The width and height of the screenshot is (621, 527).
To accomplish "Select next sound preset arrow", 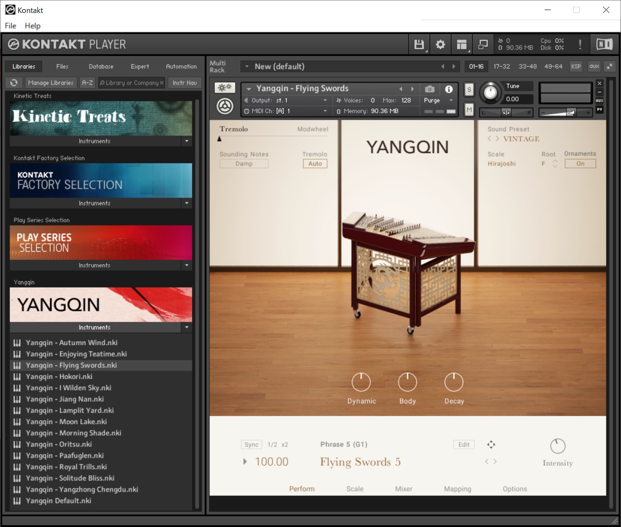I will pos(497,139).
